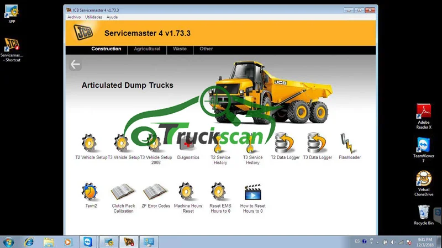
Task: Switch to the Construction tab
Action: 106,49
